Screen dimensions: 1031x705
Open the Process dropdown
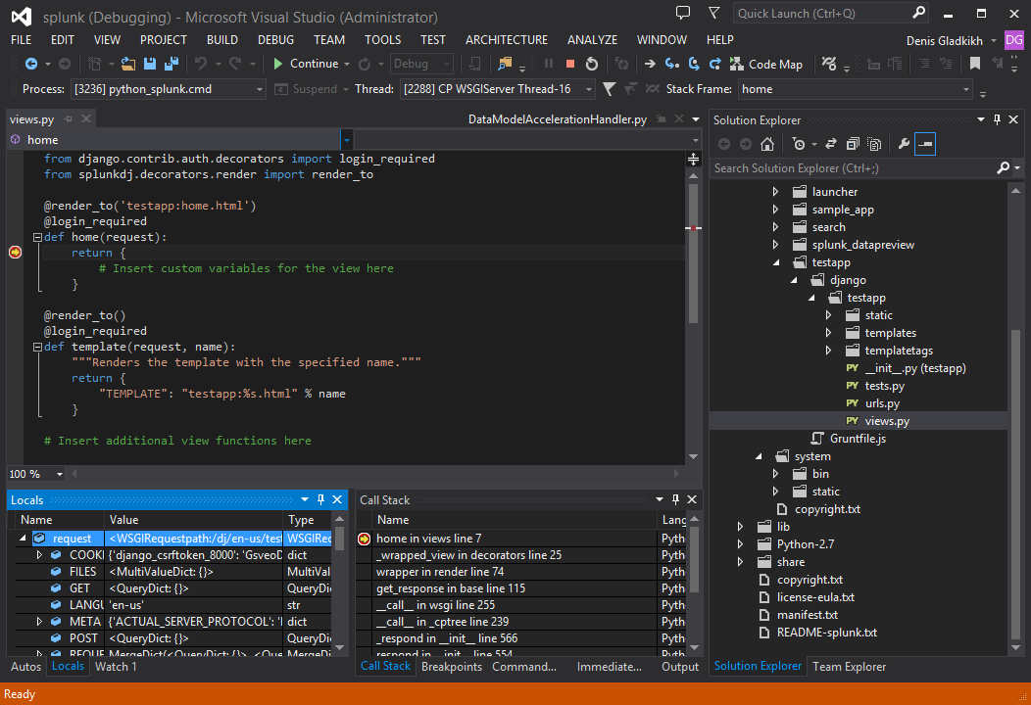coord(260,89)
